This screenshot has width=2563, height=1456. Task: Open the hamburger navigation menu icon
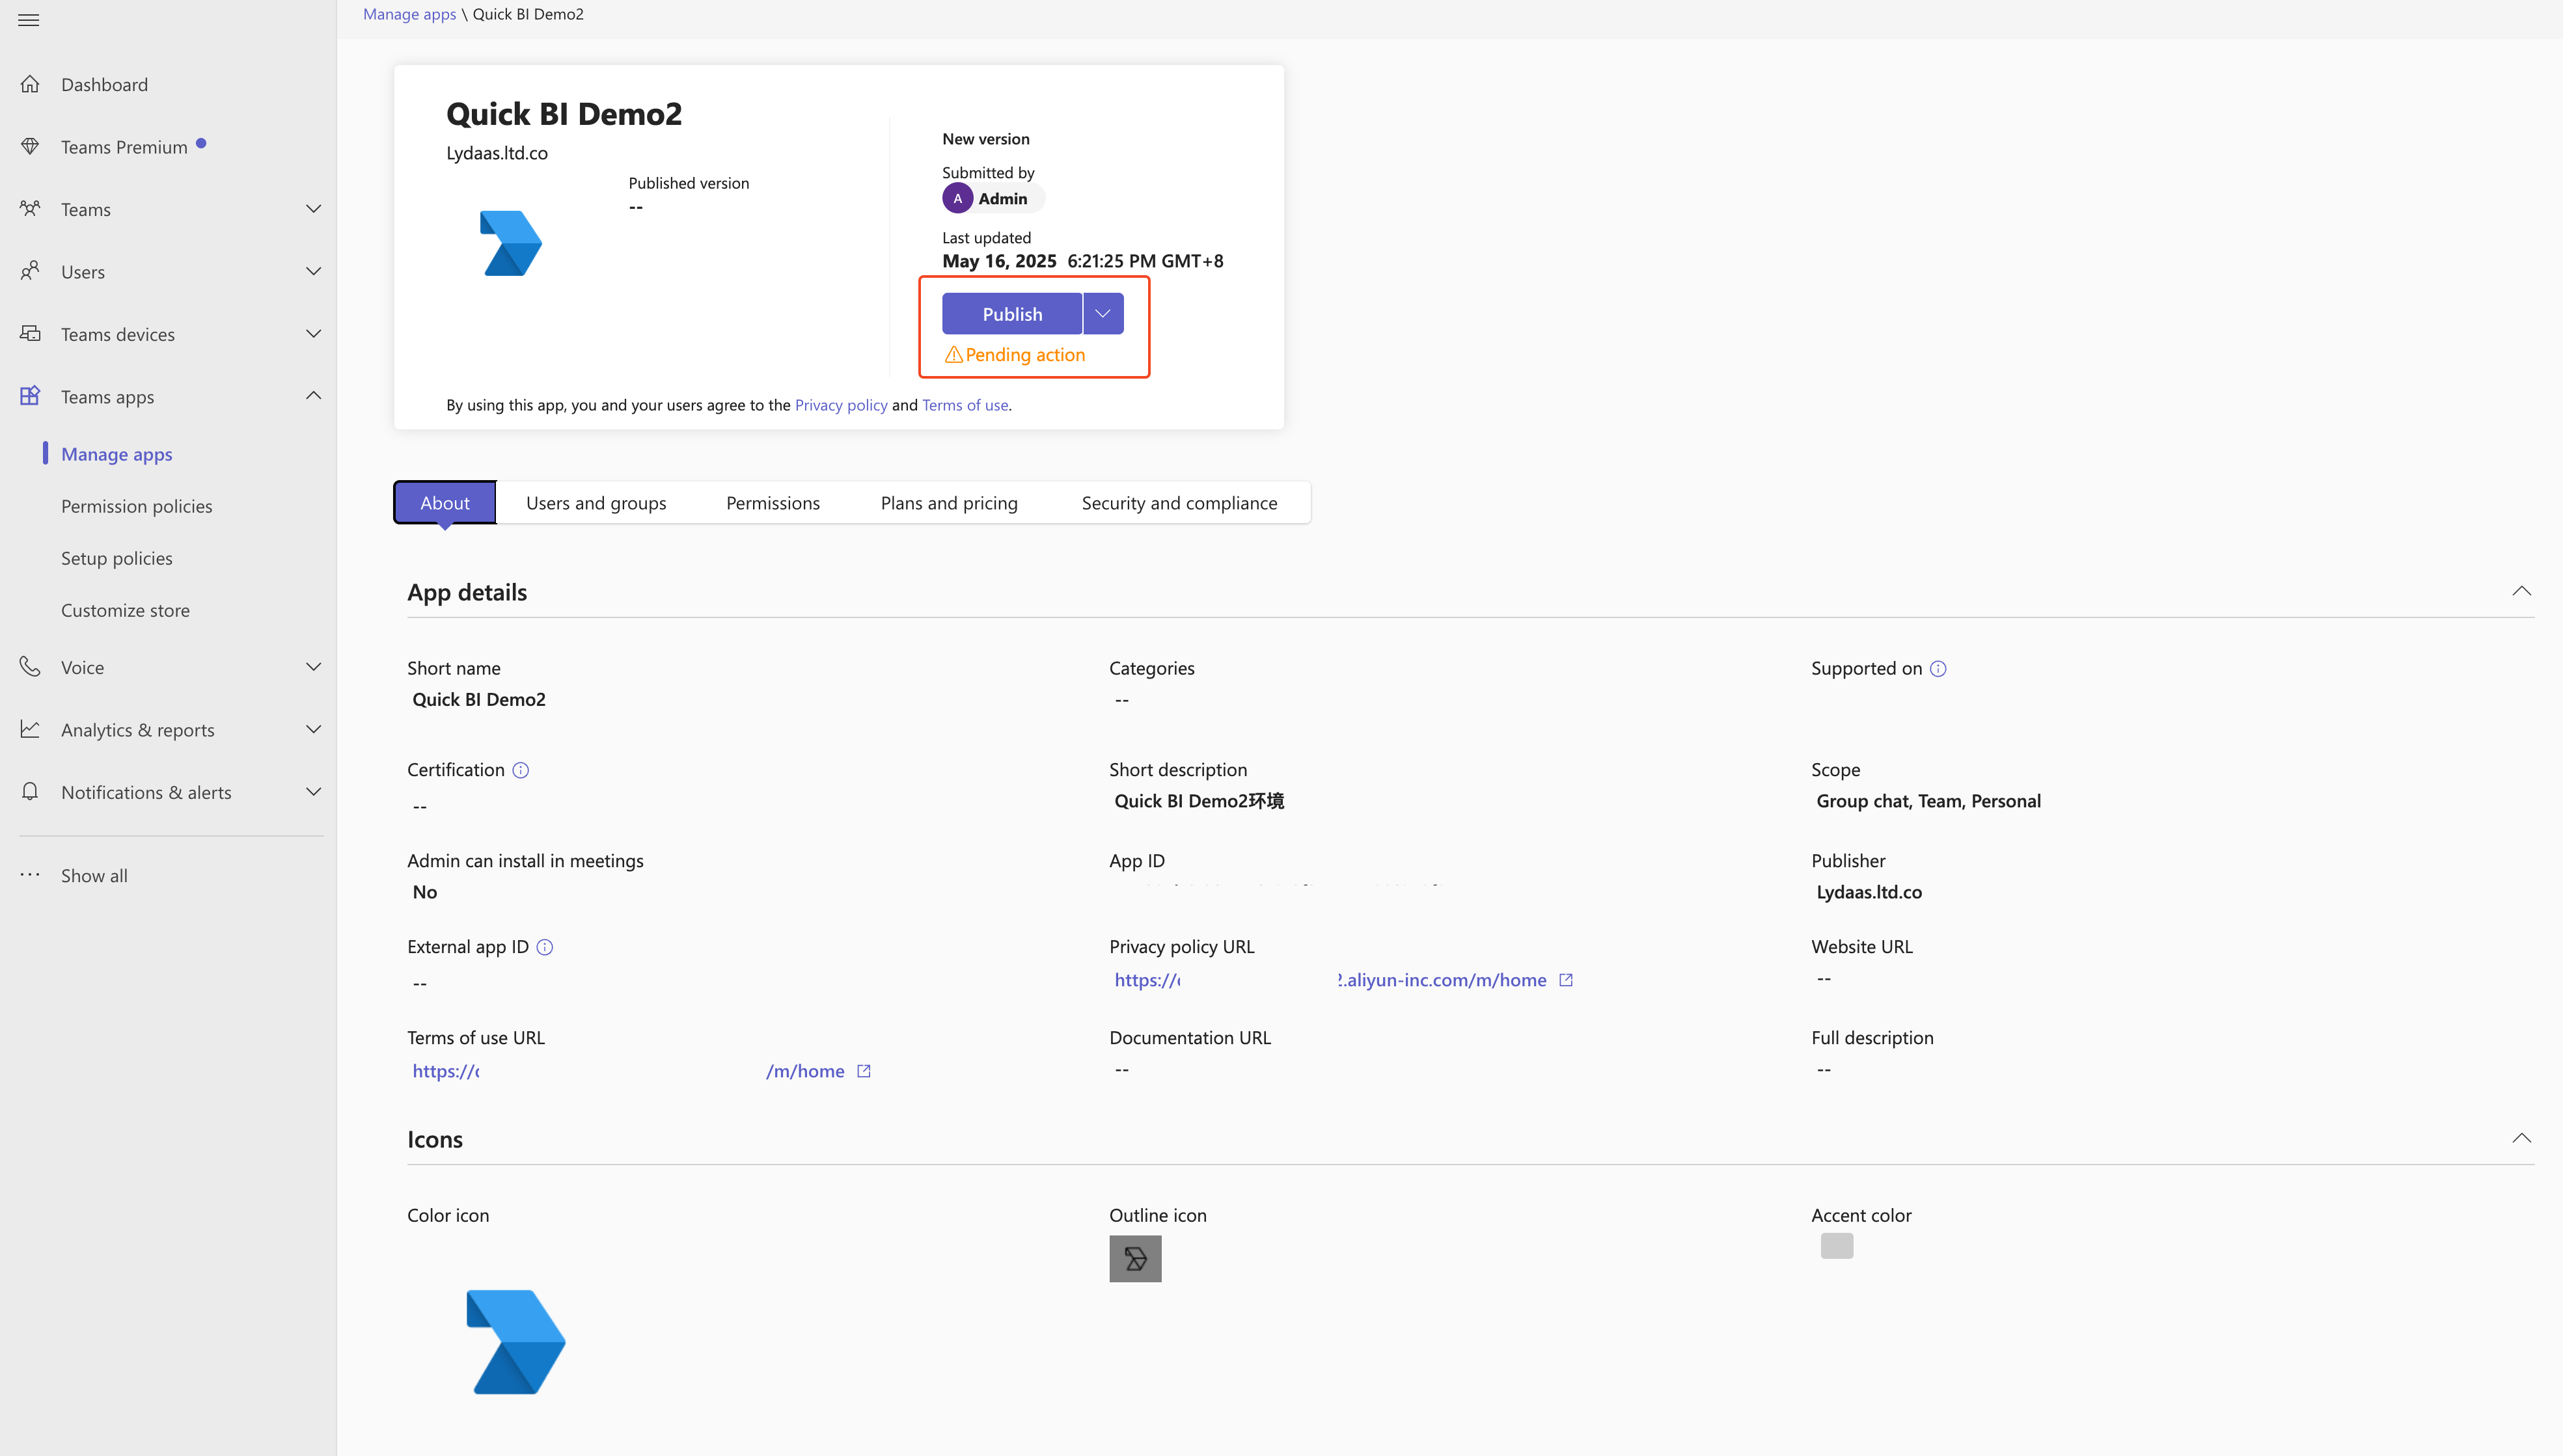click(29, 20)
